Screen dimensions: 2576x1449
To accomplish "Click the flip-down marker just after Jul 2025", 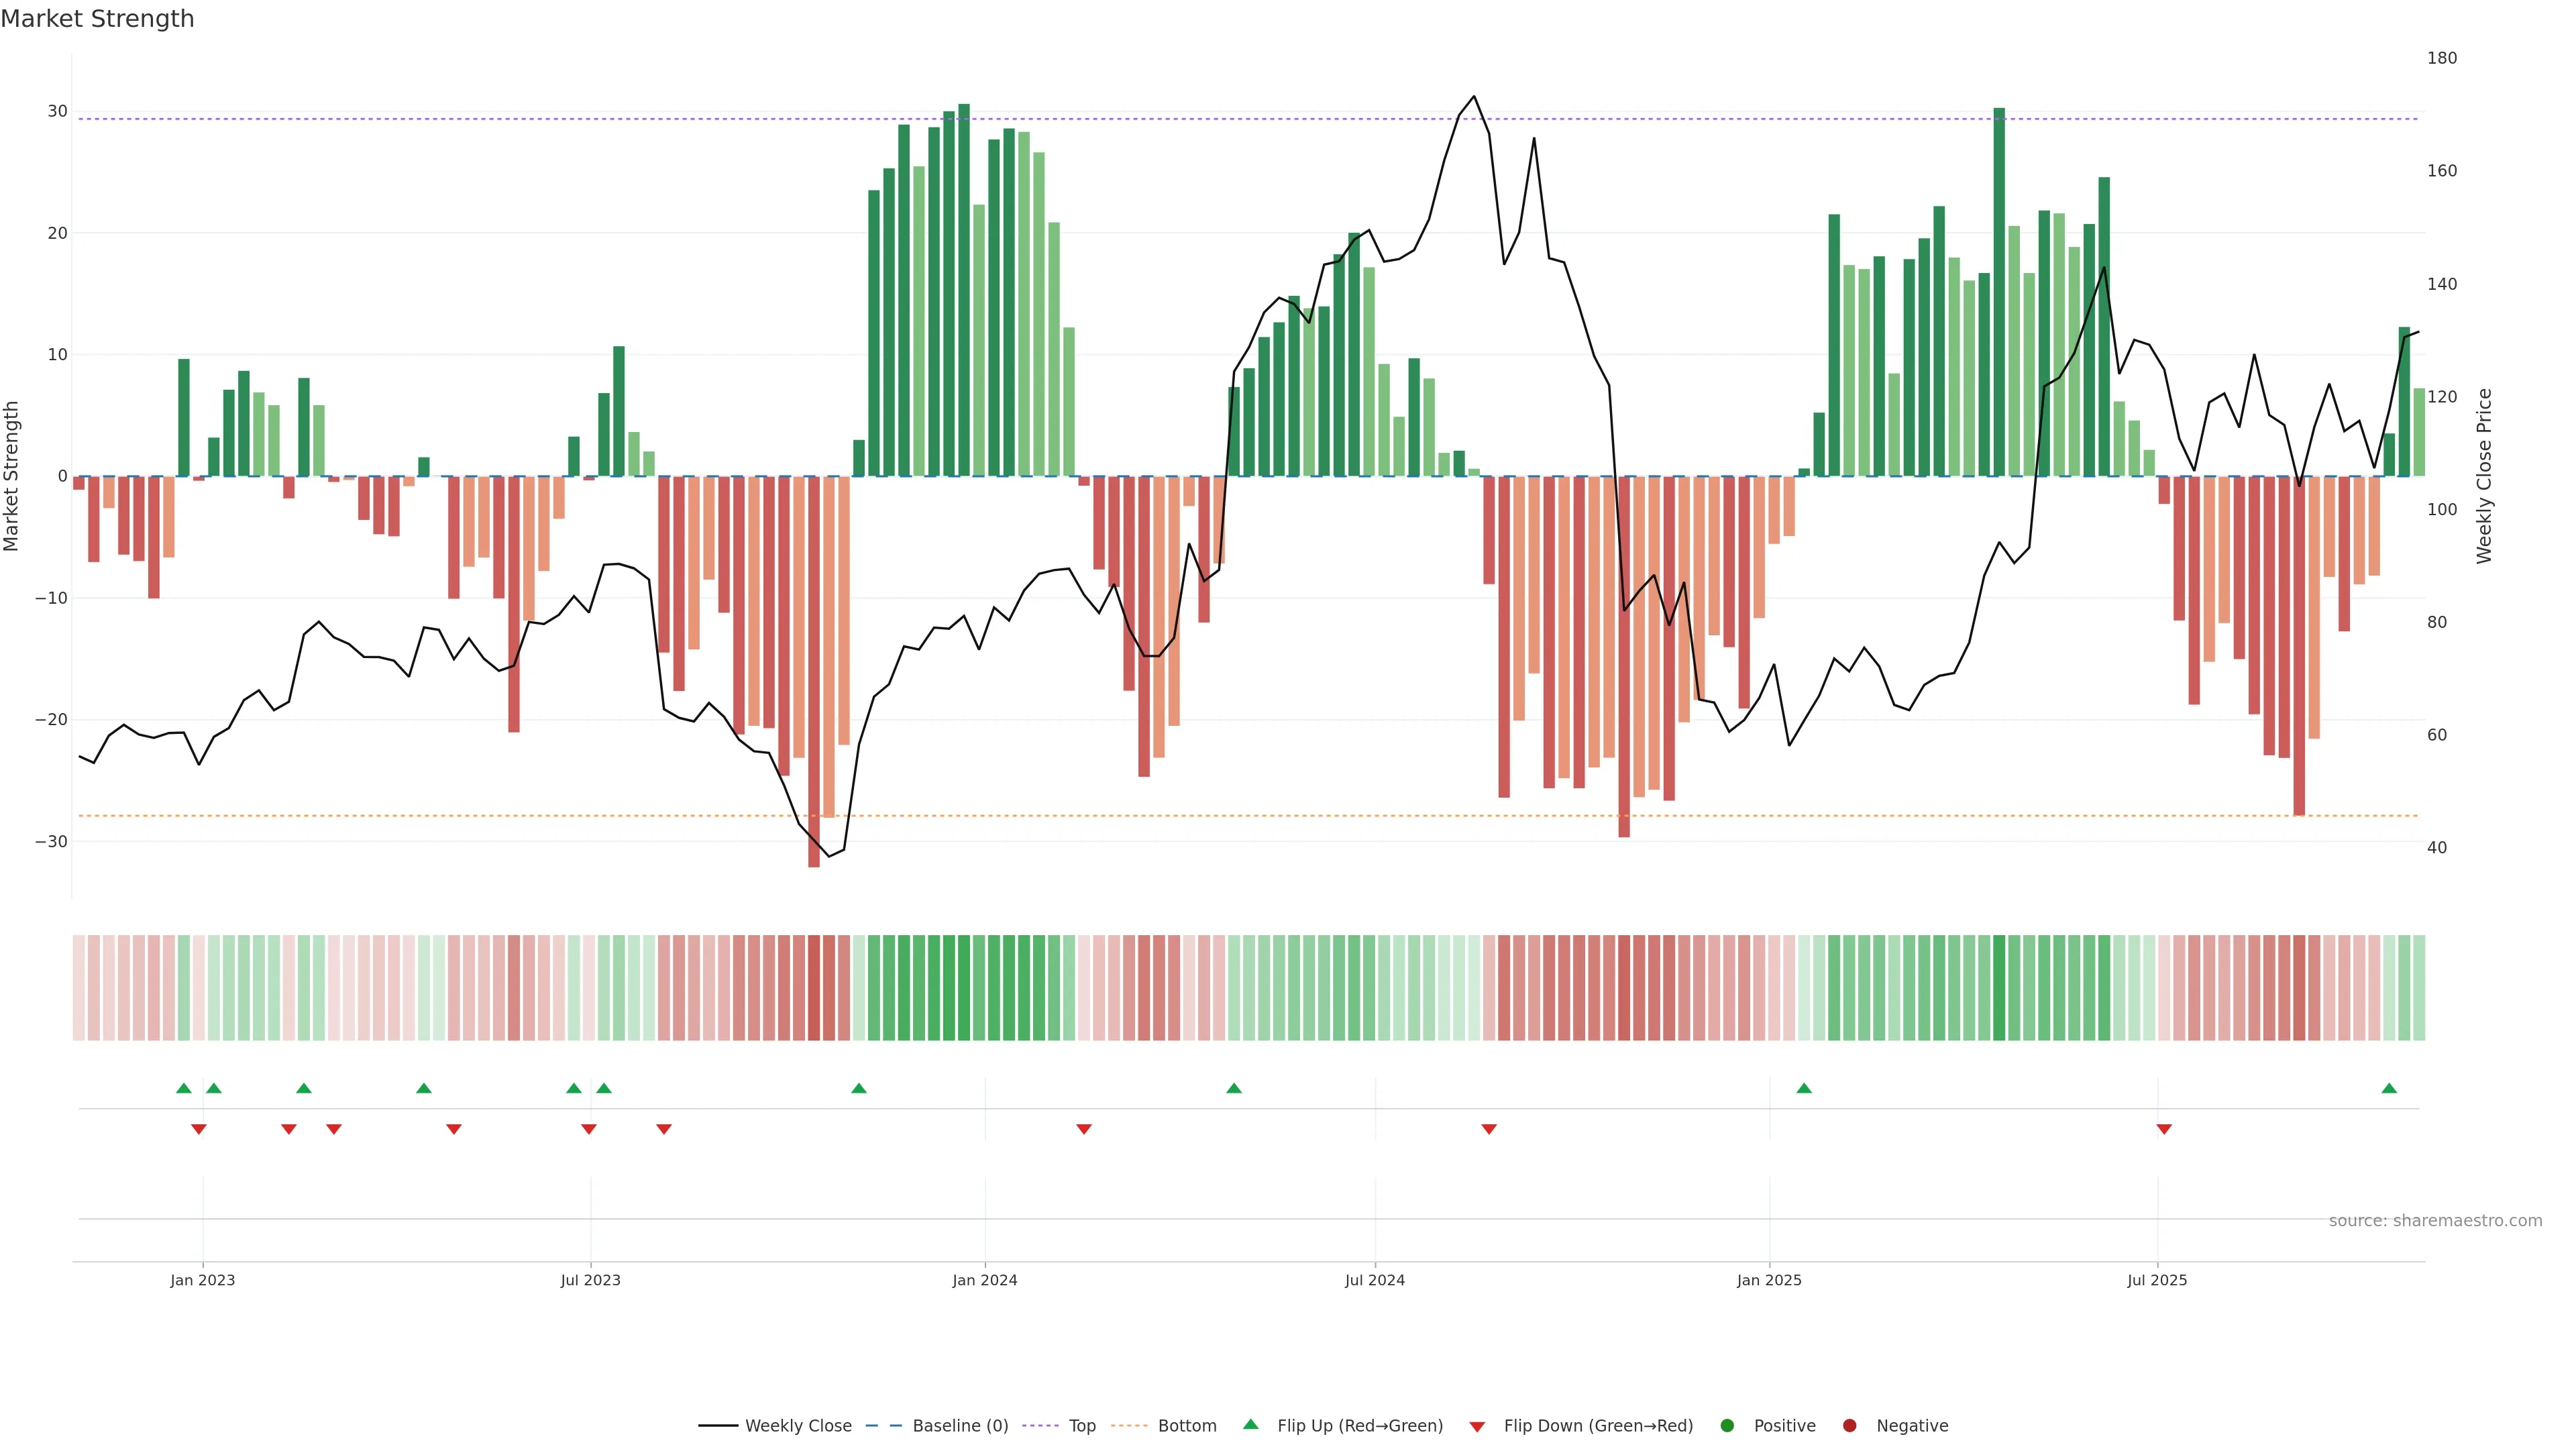I will tap(2164, 1129).
